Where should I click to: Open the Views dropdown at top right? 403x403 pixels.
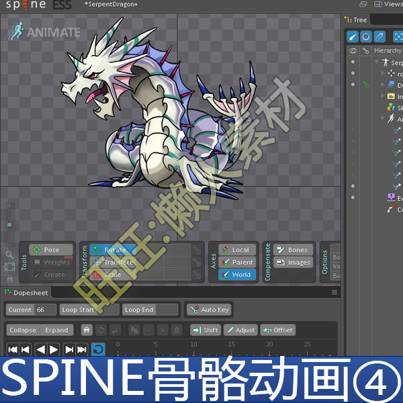pos(388,5)
